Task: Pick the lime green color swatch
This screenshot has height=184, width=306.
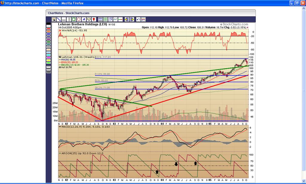Action: point(48,63)
